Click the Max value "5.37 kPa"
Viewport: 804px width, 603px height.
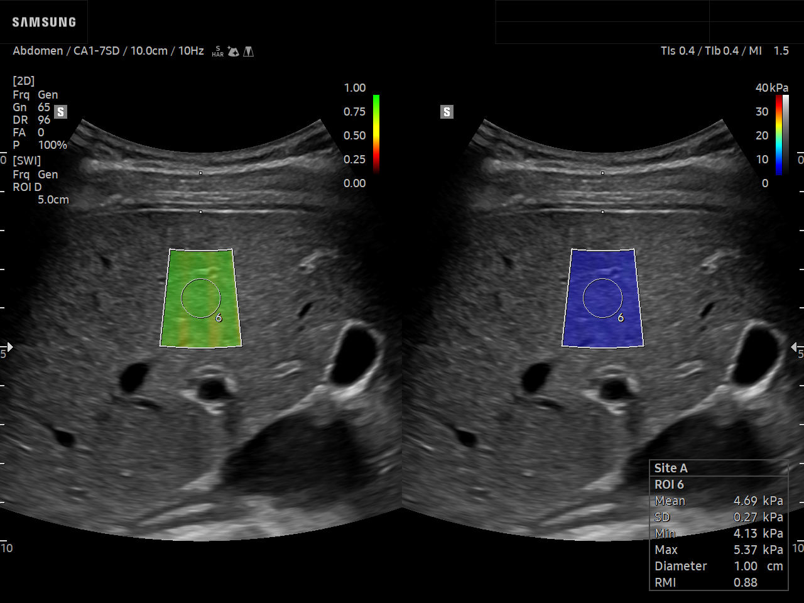click(758, 550)
